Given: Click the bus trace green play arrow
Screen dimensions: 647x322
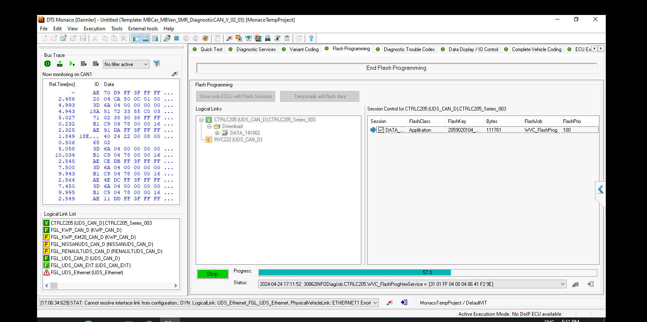Looking at the screenshot, I should tap(72, 64).
